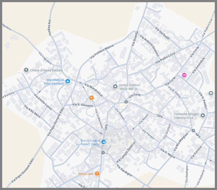
Task: Select the bus stop icon on Via Corte
Action: pyautogui.click(x=126, y=102)
